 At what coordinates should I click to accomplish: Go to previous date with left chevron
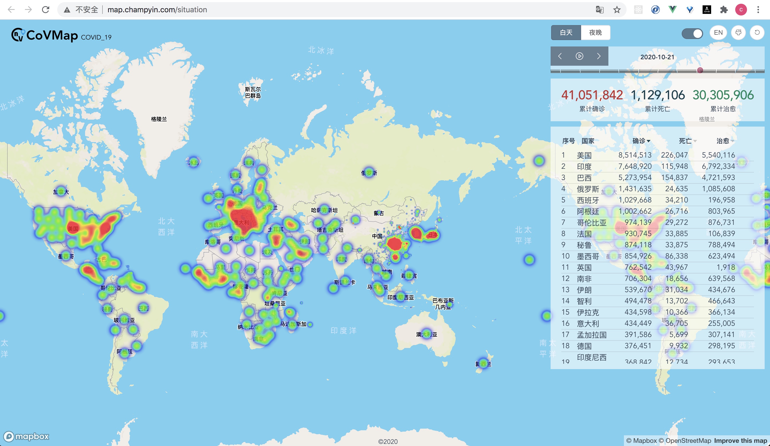click(x=560, y=56)
